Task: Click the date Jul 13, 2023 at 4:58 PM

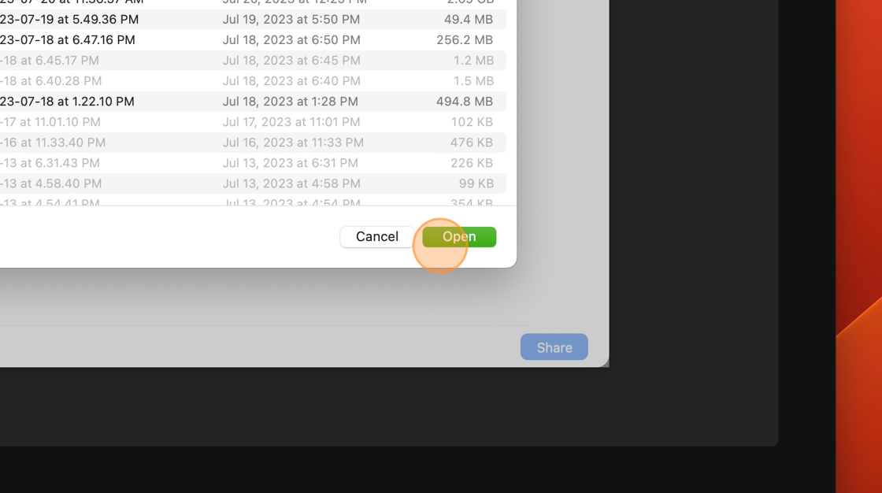Action: click(291, 183)
